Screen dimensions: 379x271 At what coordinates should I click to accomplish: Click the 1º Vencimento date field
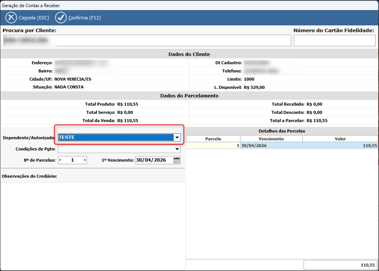pos(154,160)
